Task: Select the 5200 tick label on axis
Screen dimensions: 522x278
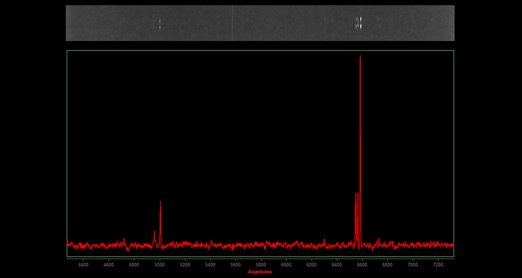Action: [x=185, y=265]
